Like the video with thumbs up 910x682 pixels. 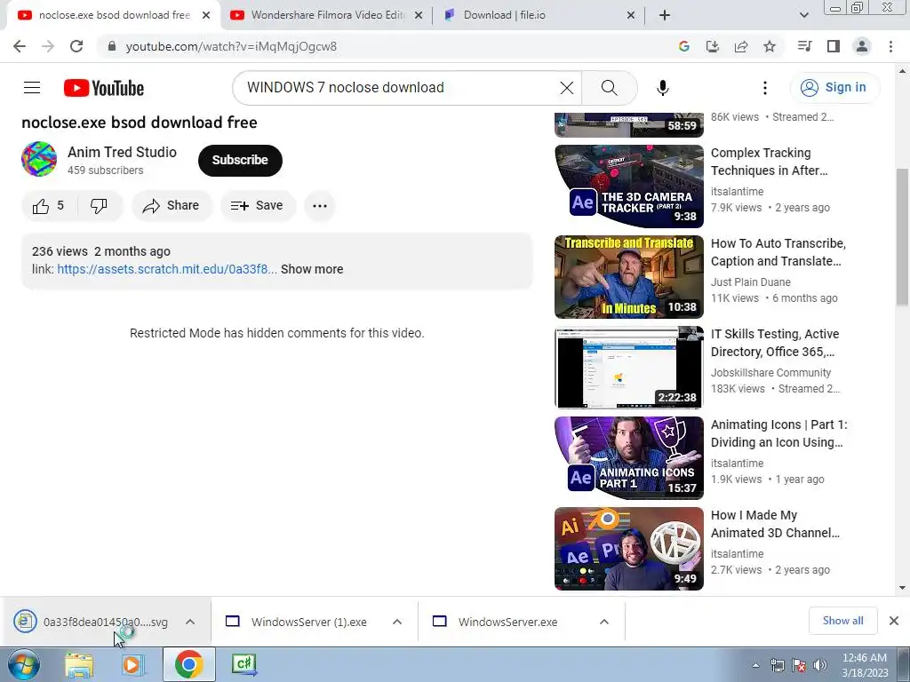[x=49, y=206]
